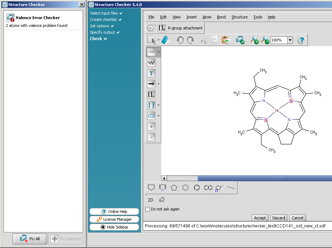Select the blue brackets tool
This screenshot has width=332, height=248.
click(x=151, y=105)
